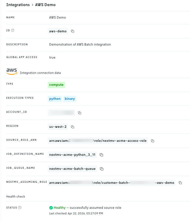Click the GLOBAL APP ACCESS true value
190x221 pixels.
click(52, 57)
